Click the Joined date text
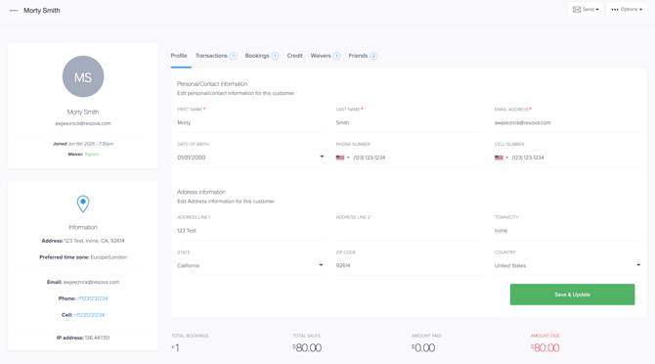655x364 pixels. (83, 144)
